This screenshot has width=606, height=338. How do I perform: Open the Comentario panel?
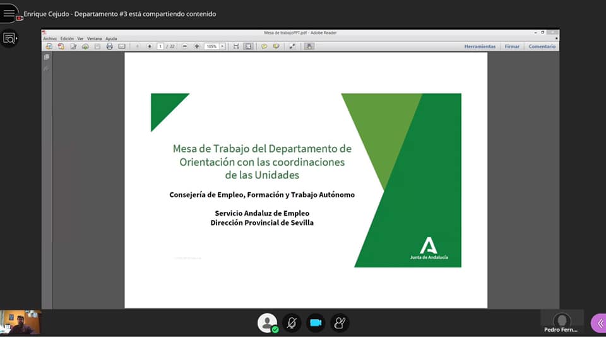[542, 47]
